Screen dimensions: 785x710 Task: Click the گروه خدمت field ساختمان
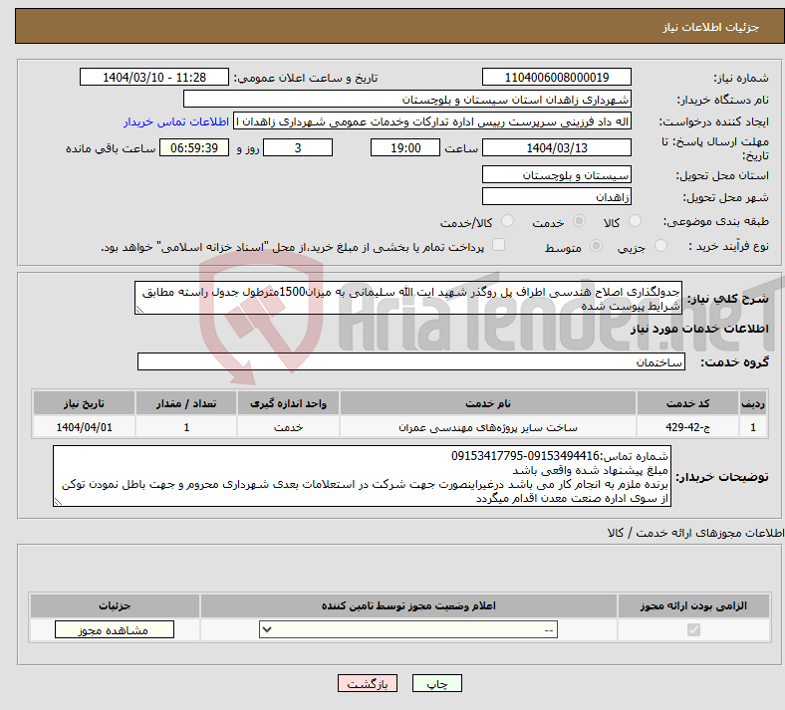(411, 361)
